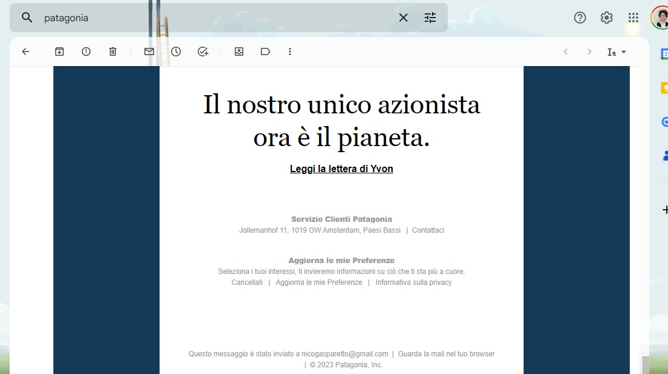This screenshot has height=374, width=668.
Task: Delete the Patagonia email
Action: (x=112, y=52)
